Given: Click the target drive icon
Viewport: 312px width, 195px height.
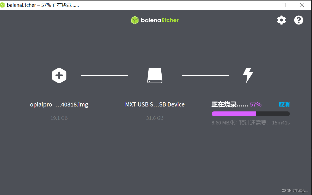Looking at the screenshot, I should (155, 76).
